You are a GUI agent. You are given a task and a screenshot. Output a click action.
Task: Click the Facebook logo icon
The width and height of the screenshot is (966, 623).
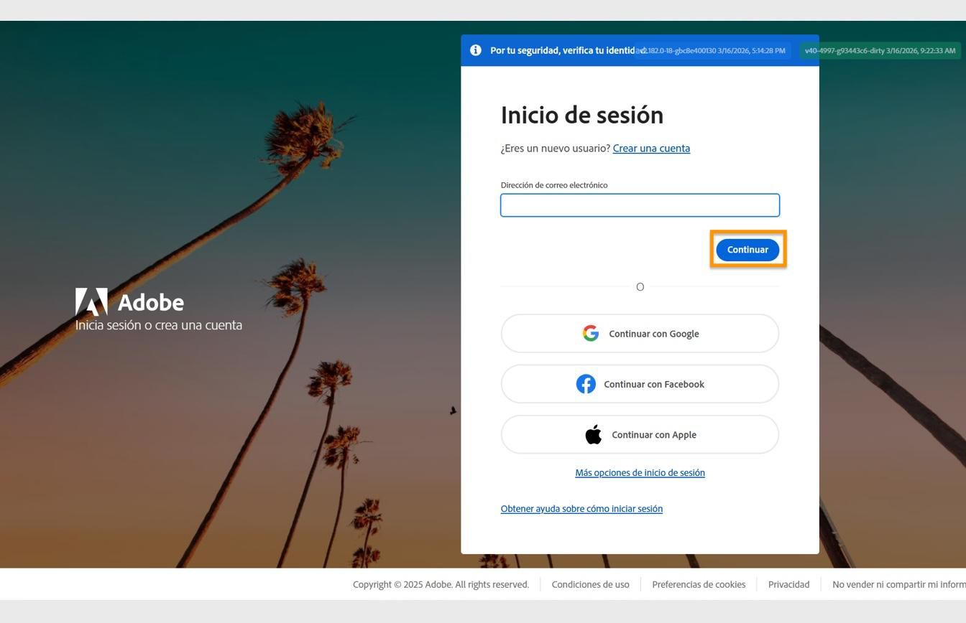click(x=586, y=384)
